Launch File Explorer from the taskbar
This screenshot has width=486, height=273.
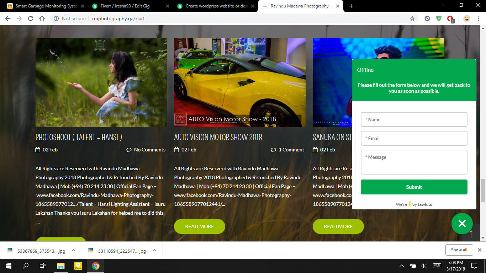61,266
